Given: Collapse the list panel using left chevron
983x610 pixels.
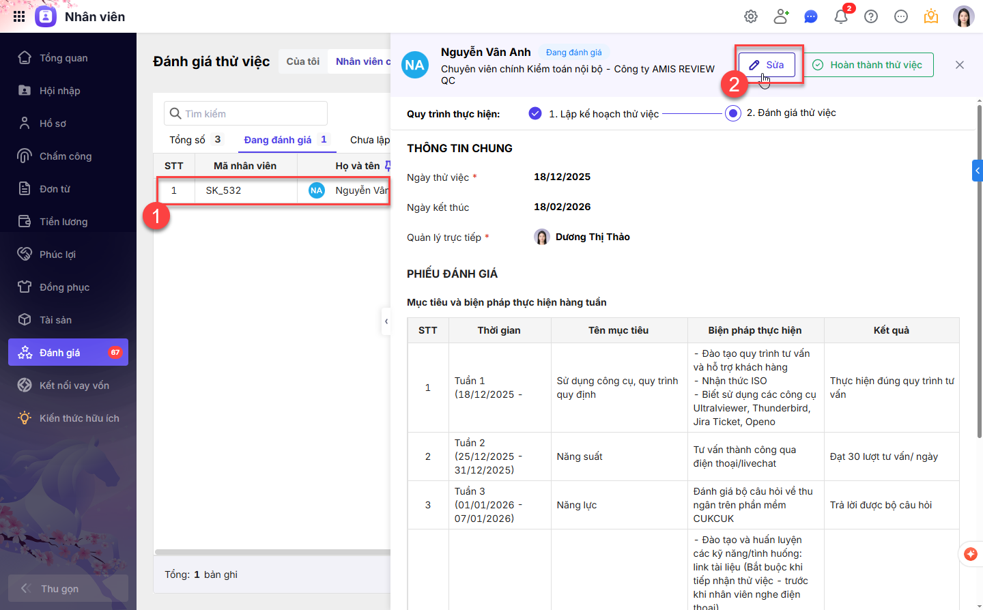Looking at the screenshot, I should [386, 321].
